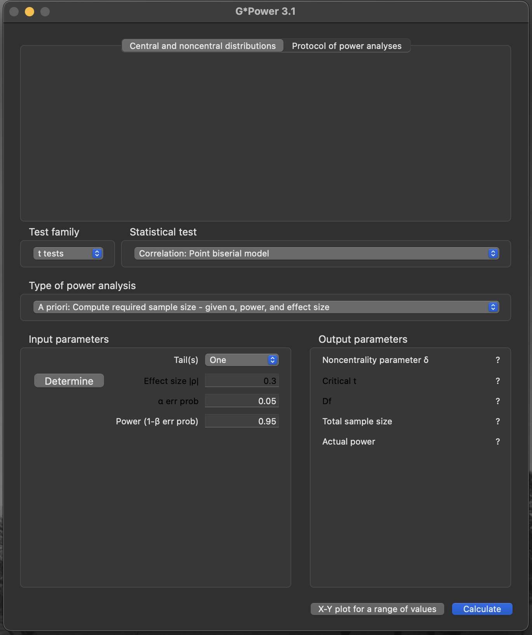Click the window close button

[x=14, y=12]
